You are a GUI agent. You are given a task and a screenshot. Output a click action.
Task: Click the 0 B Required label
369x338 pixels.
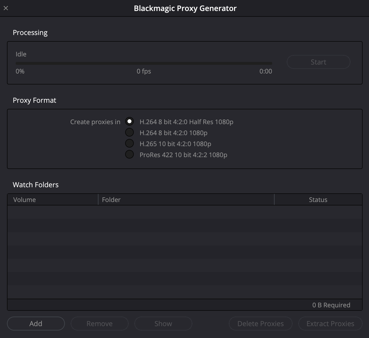click(331, 305)
